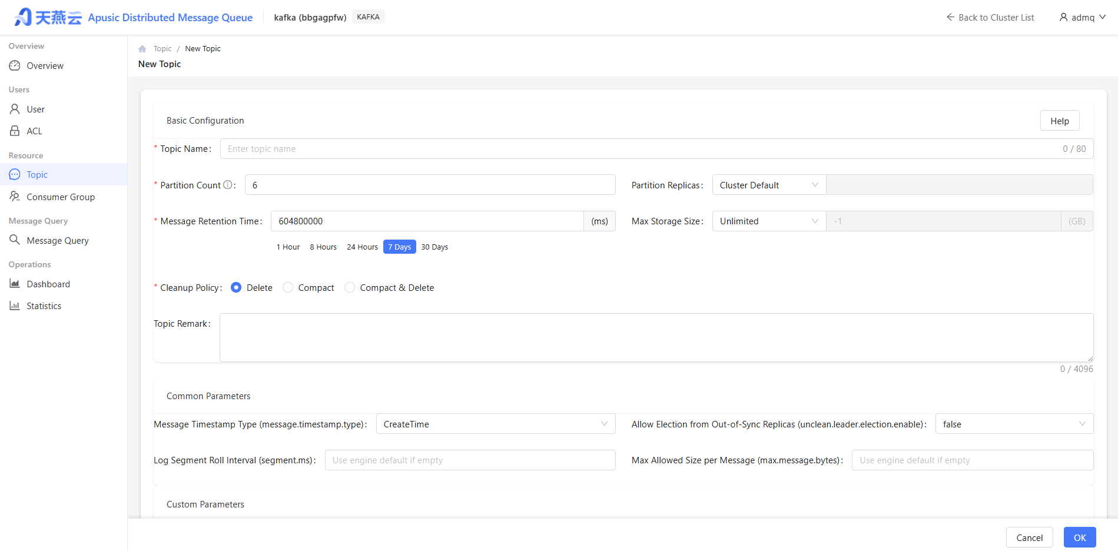
Task: Click the breadcrumb home icon
Action: point(142,49)
